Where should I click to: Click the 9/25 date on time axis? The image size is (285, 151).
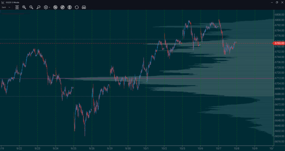pos(74,149)
